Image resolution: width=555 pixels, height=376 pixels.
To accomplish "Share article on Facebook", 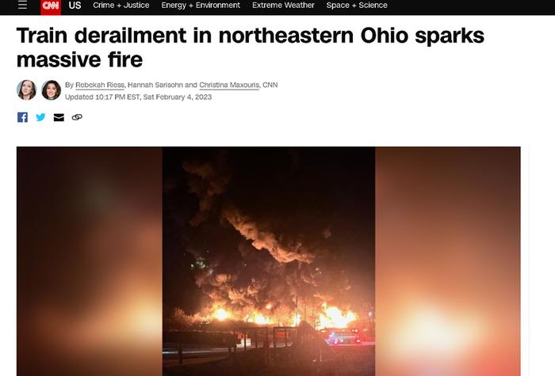I will click(23, 117).
